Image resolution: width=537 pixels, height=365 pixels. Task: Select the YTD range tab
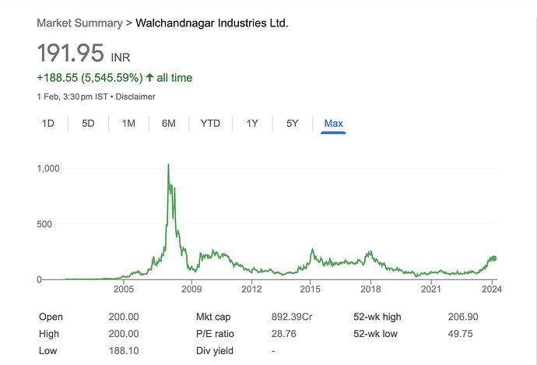click(210, 123)
